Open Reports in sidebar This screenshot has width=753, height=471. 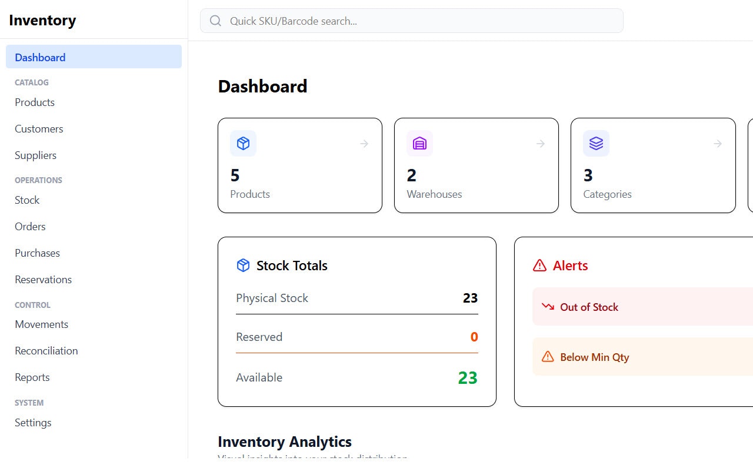[x=94, y=377]
